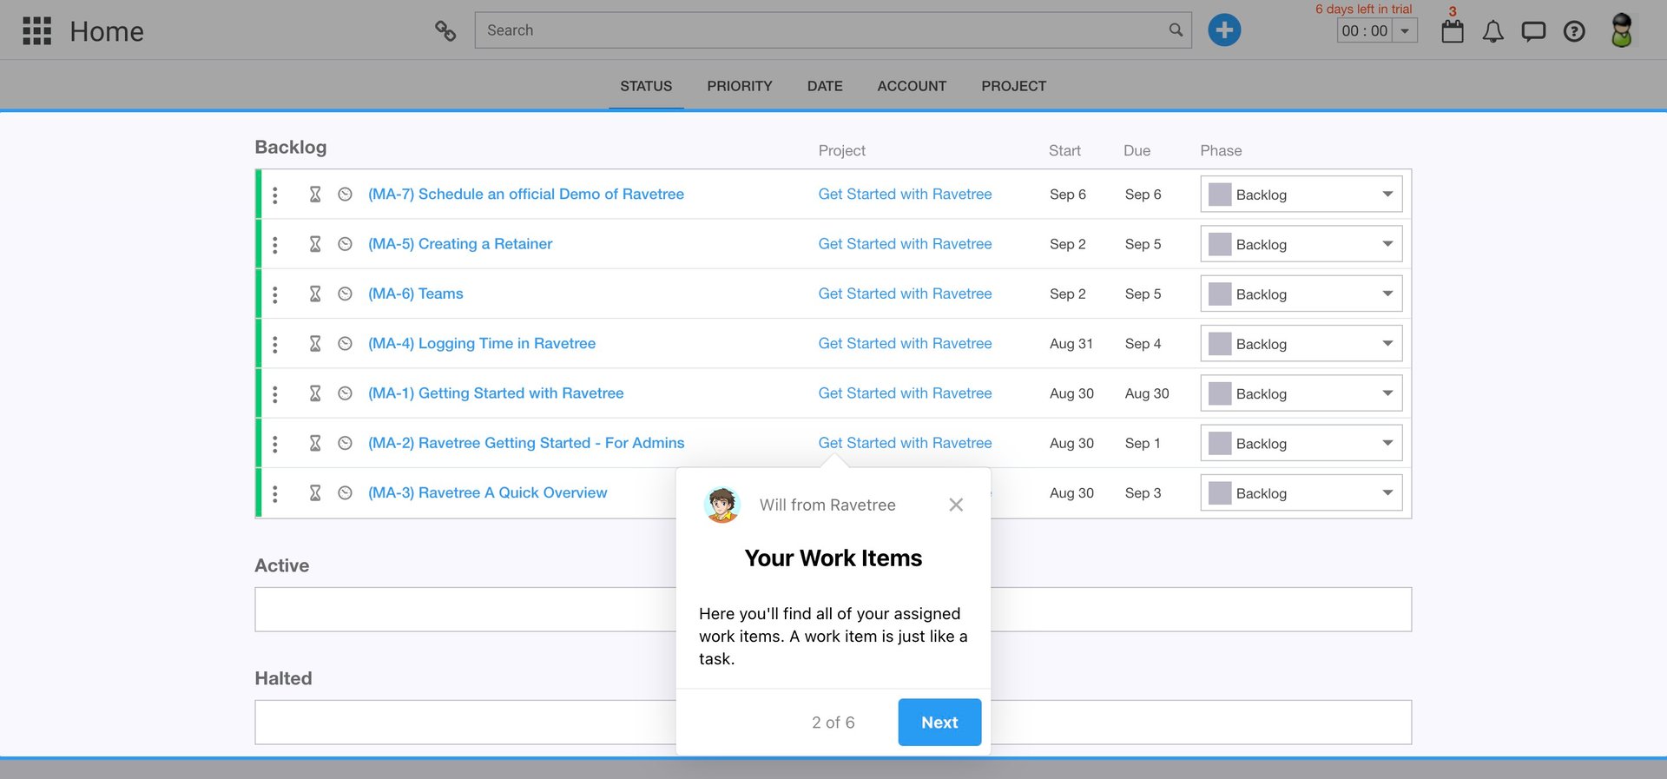Open the user avatar profile menu
This screenshot has height=779, width=1667.
pyautogui.click(x=1621, y=30)
